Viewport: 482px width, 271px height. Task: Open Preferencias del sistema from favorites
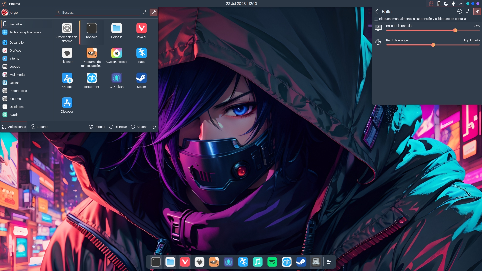tap(67, 32)
